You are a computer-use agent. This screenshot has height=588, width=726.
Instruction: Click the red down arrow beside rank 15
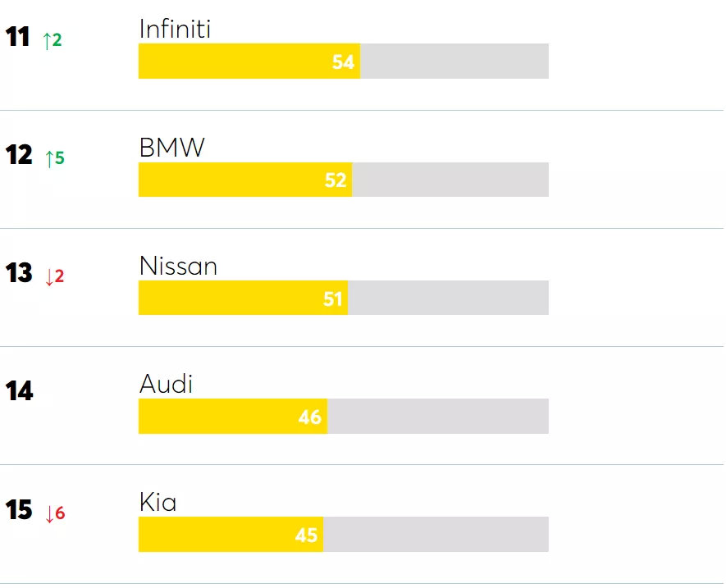click(49, 514)
